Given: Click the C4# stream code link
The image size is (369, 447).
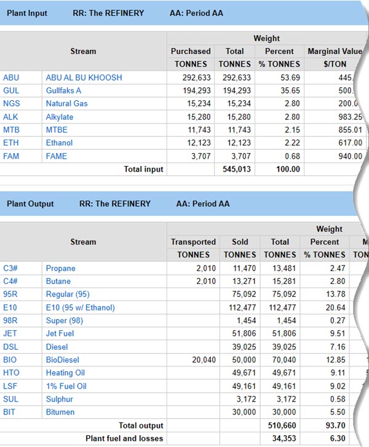Looking at the screenshot, I should coord(11,281).
